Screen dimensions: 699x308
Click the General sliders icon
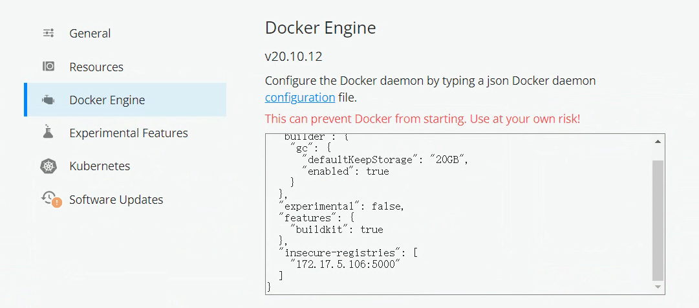(48, 33)
